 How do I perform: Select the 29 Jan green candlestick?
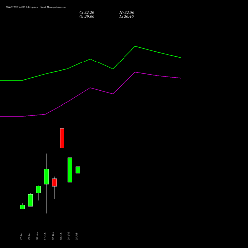[x=30, y=200]
